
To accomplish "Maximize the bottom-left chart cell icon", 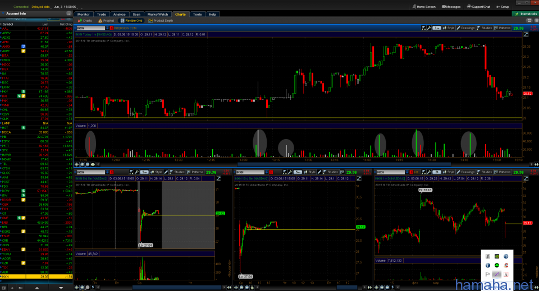I will click(218, 178).
